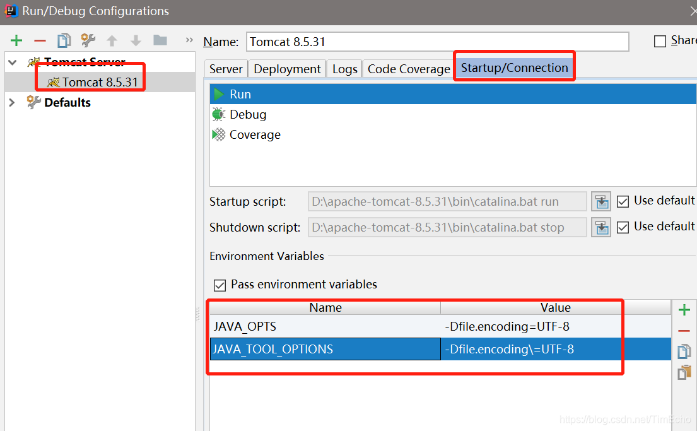The image size is (697, 431).
Task: Copy the selected run configuration
Action: (x=64, y=40)
